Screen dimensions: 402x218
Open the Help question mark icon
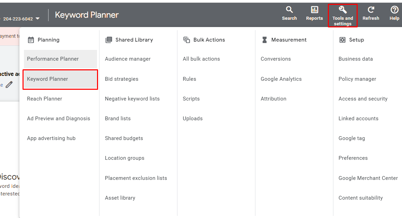[394, 10]
